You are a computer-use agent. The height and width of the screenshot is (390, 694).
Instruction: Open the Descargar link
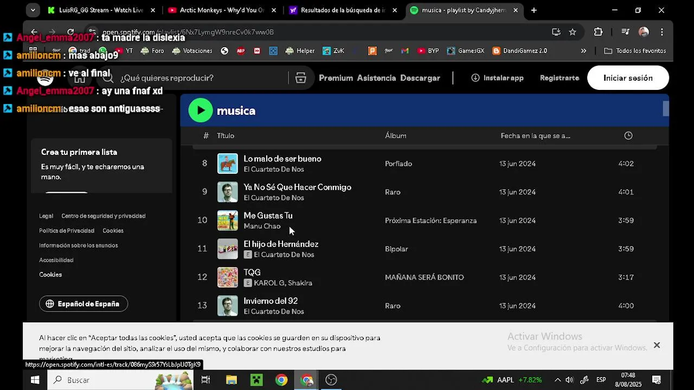point(420,78)
